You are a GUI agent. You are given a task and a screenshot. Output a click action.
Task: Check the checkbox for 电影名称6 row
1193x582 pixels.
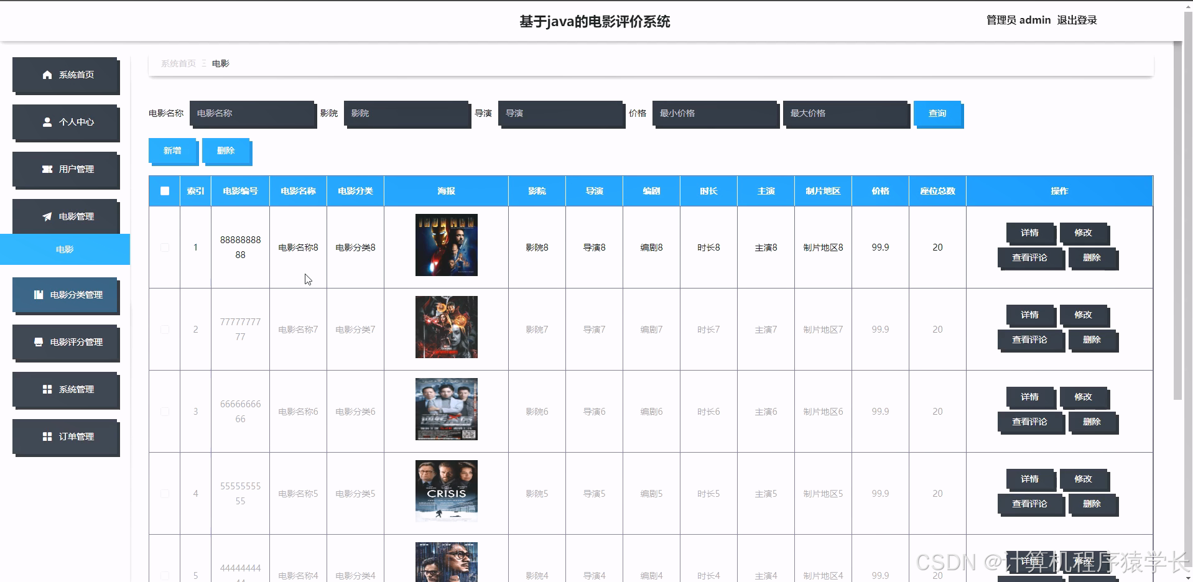coord(164,411)
